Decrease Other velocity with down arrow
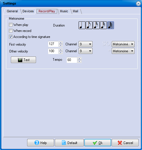The image size is (142, 150). pyautogui.click(x=61, y=52)
